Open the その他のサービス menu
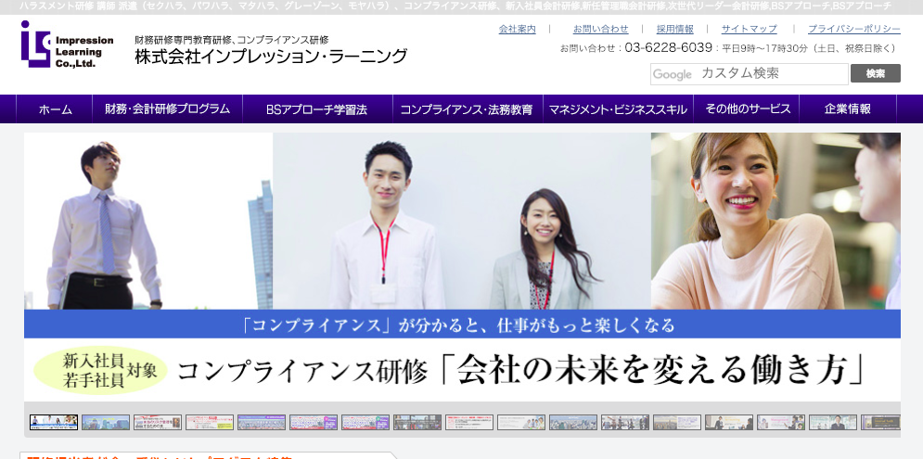Screen dimensions: 923x459 point(748,108)
